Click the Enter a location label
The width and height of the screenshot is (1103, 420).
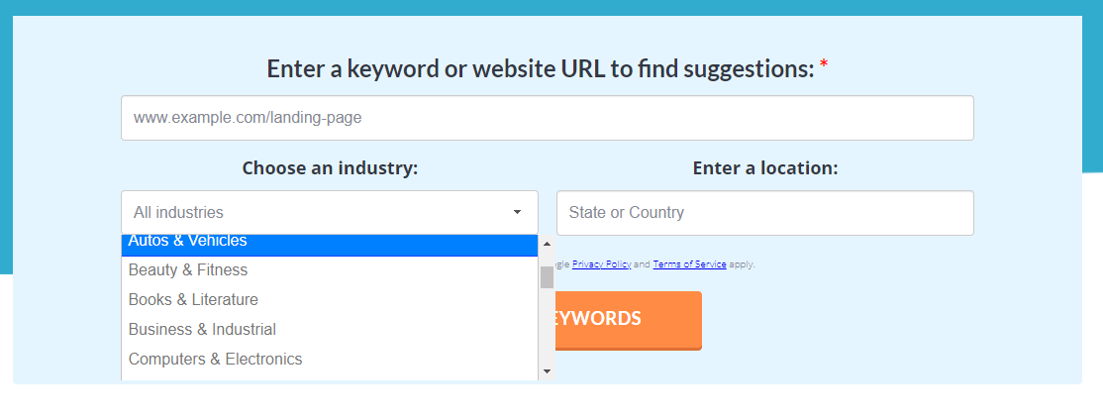(765, 168)
